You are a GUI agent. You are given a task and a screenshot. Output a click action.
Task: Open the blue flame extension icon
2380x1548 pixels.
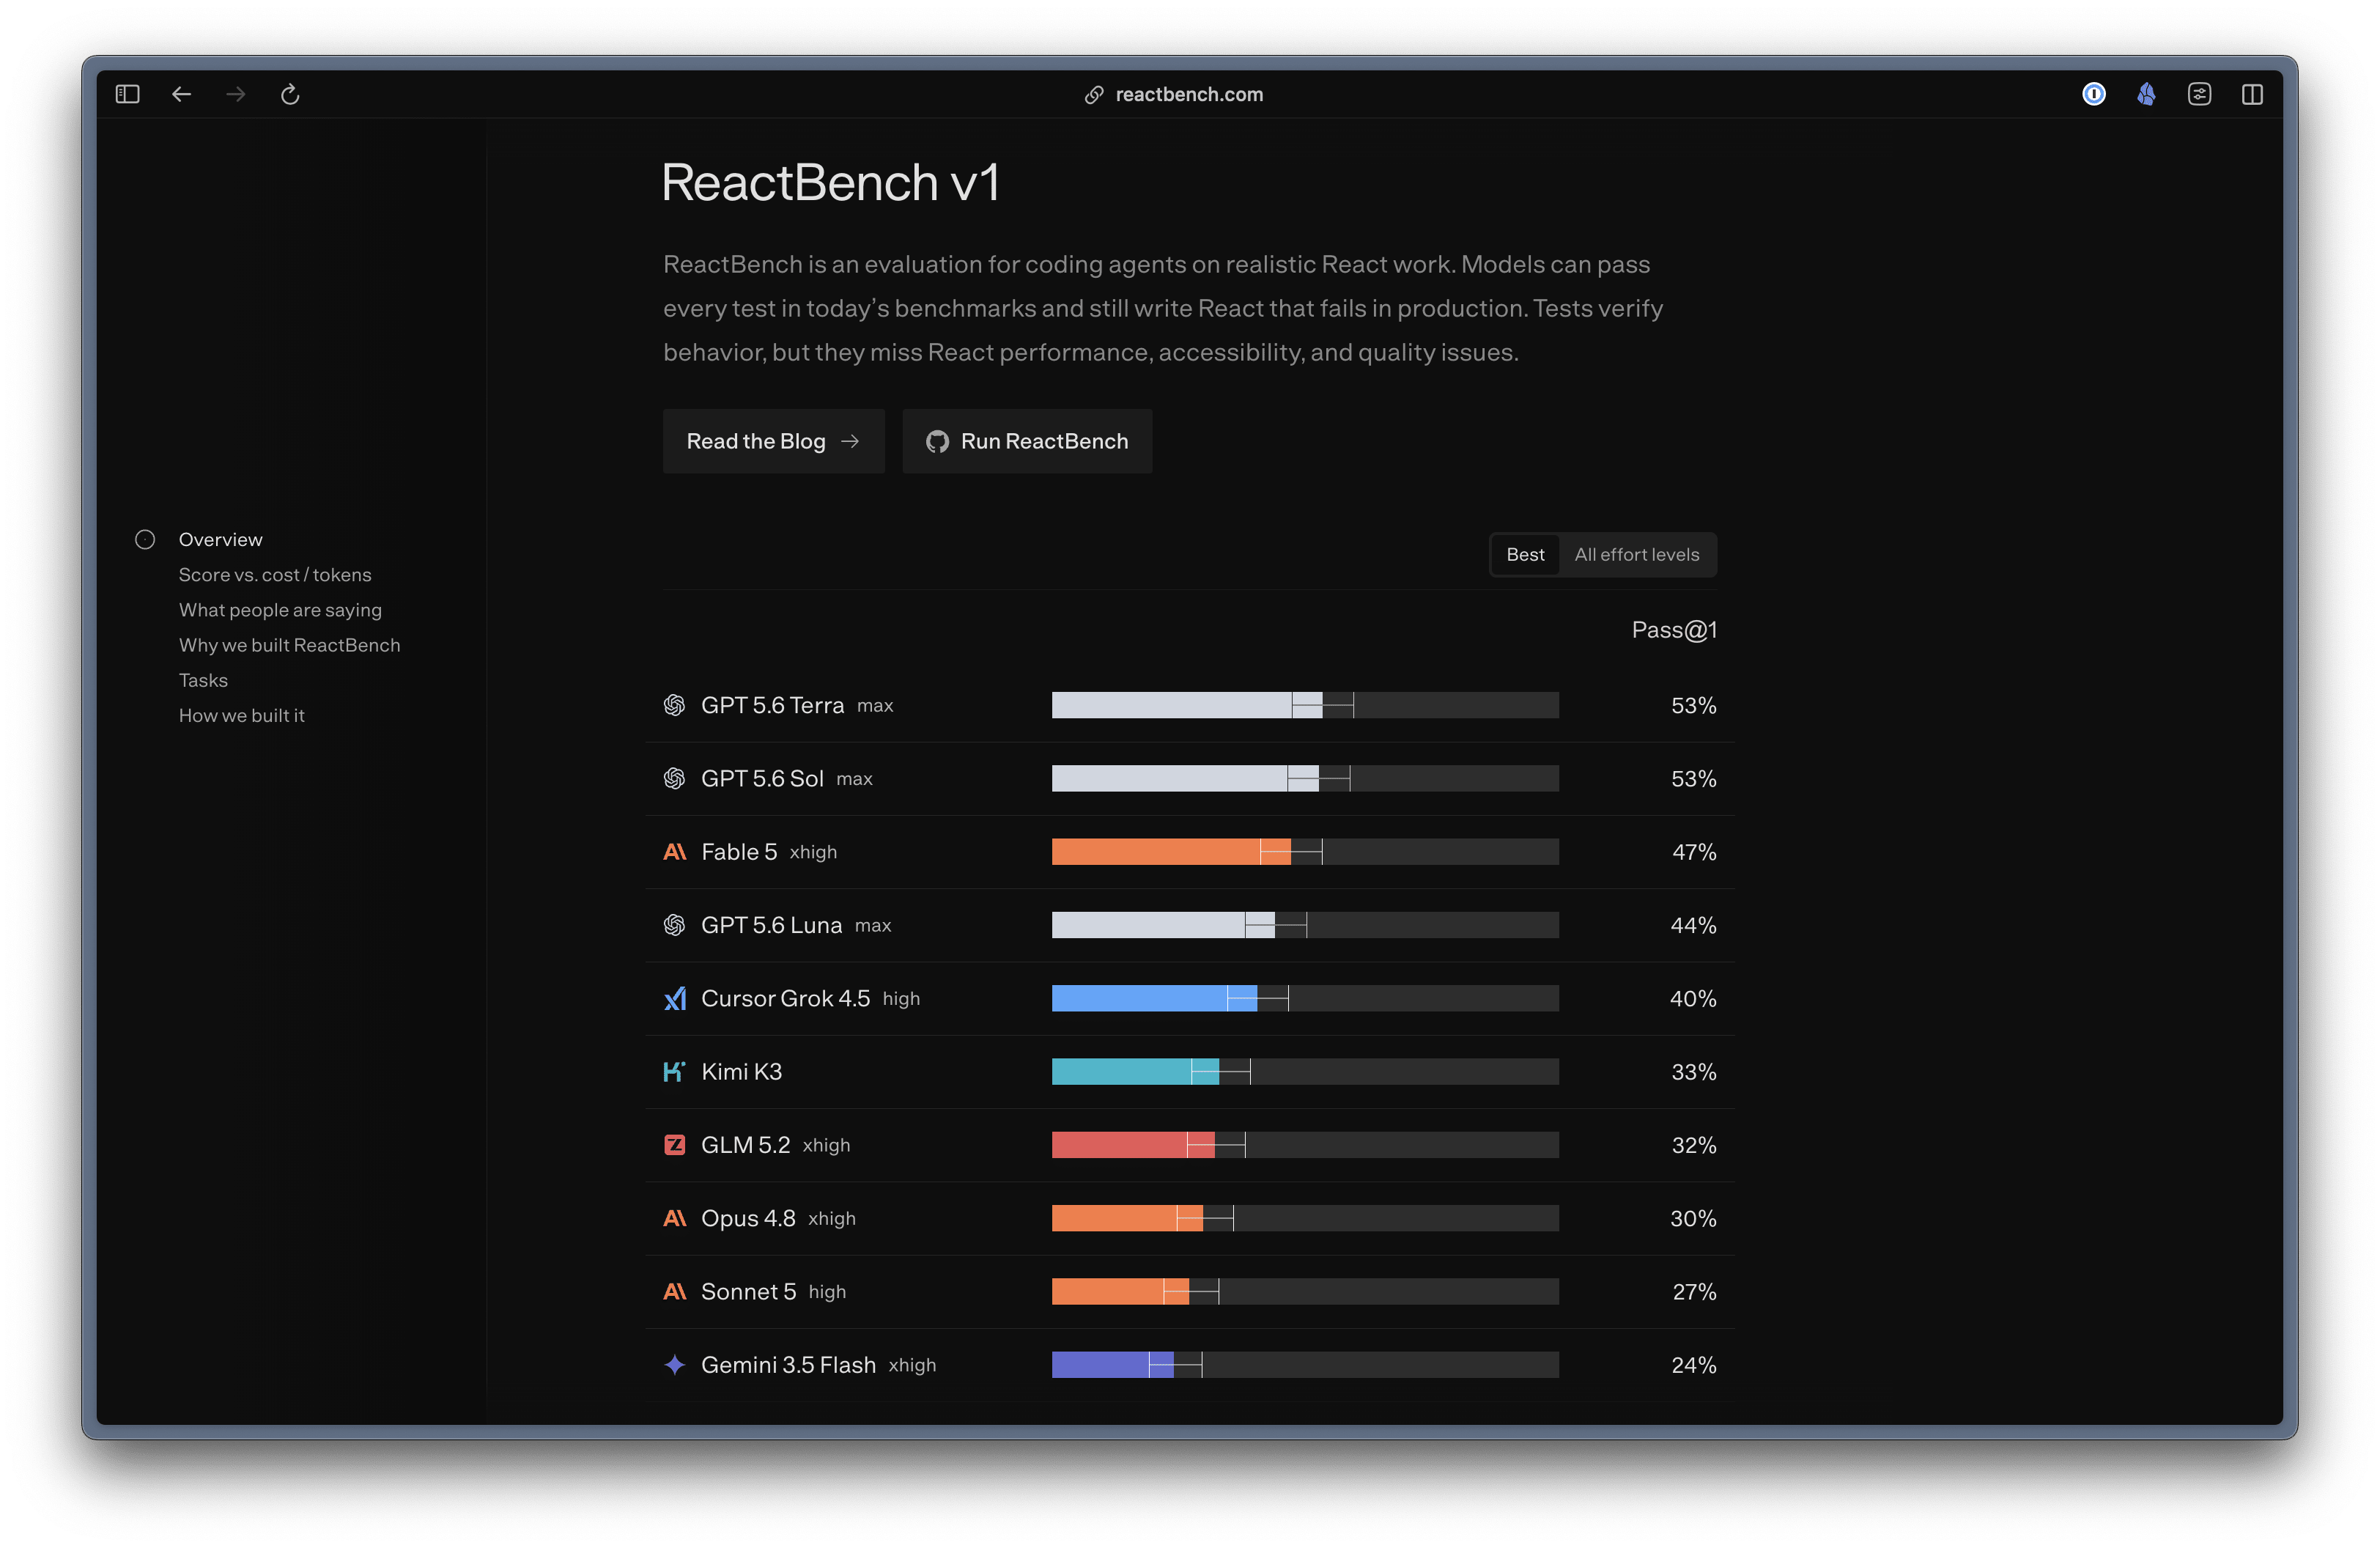pos(2146,94)
